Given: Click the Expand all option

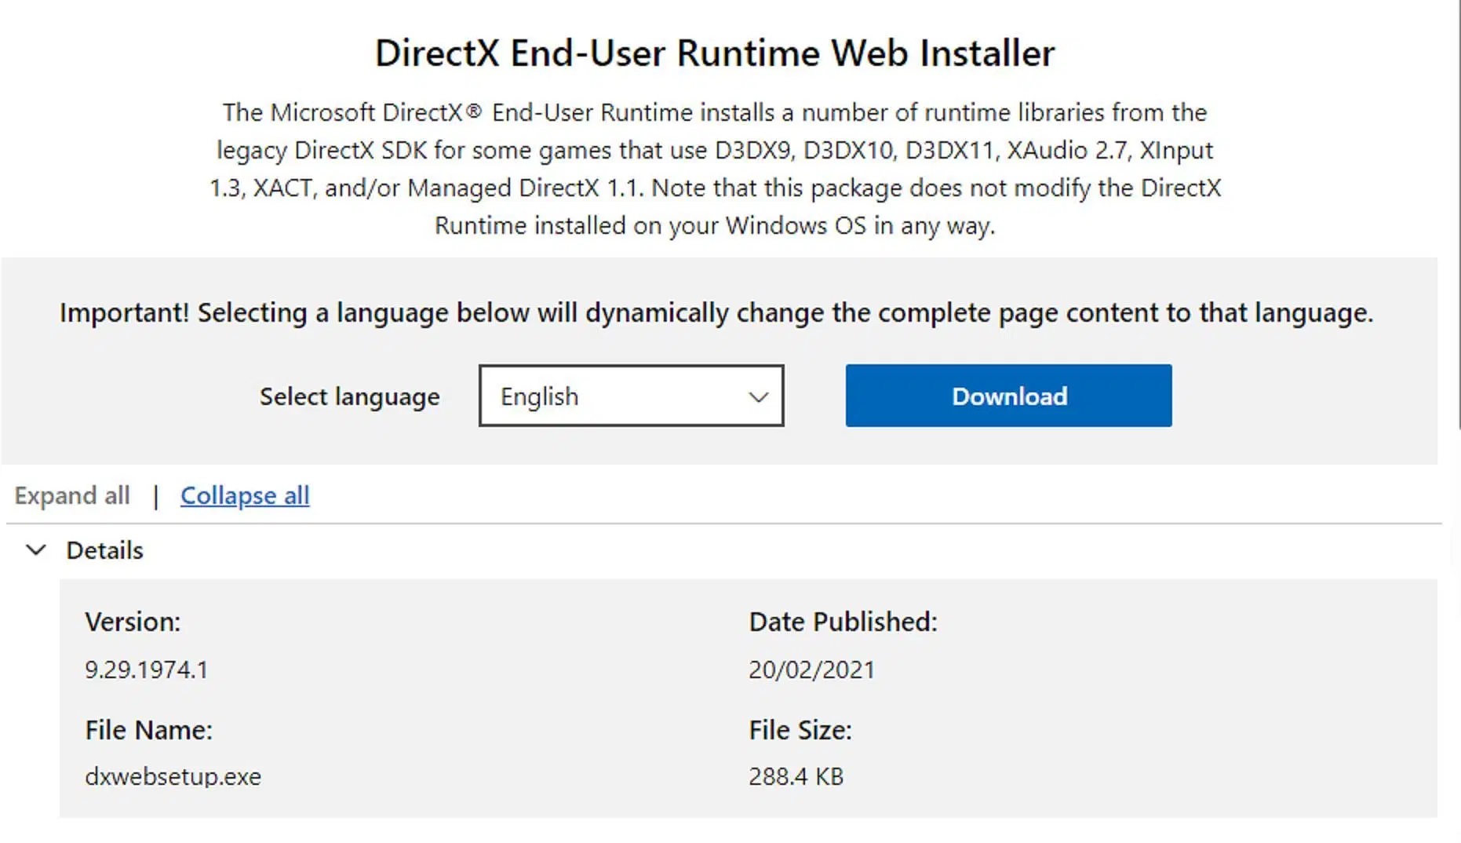Looking at the screenshot, I should tap(72, 495).
